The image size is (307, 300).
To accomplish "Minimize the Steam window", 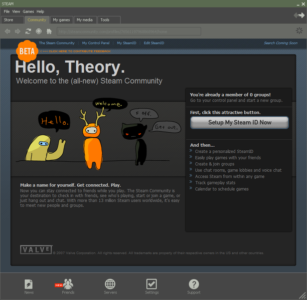I will [x=298, y=5].
